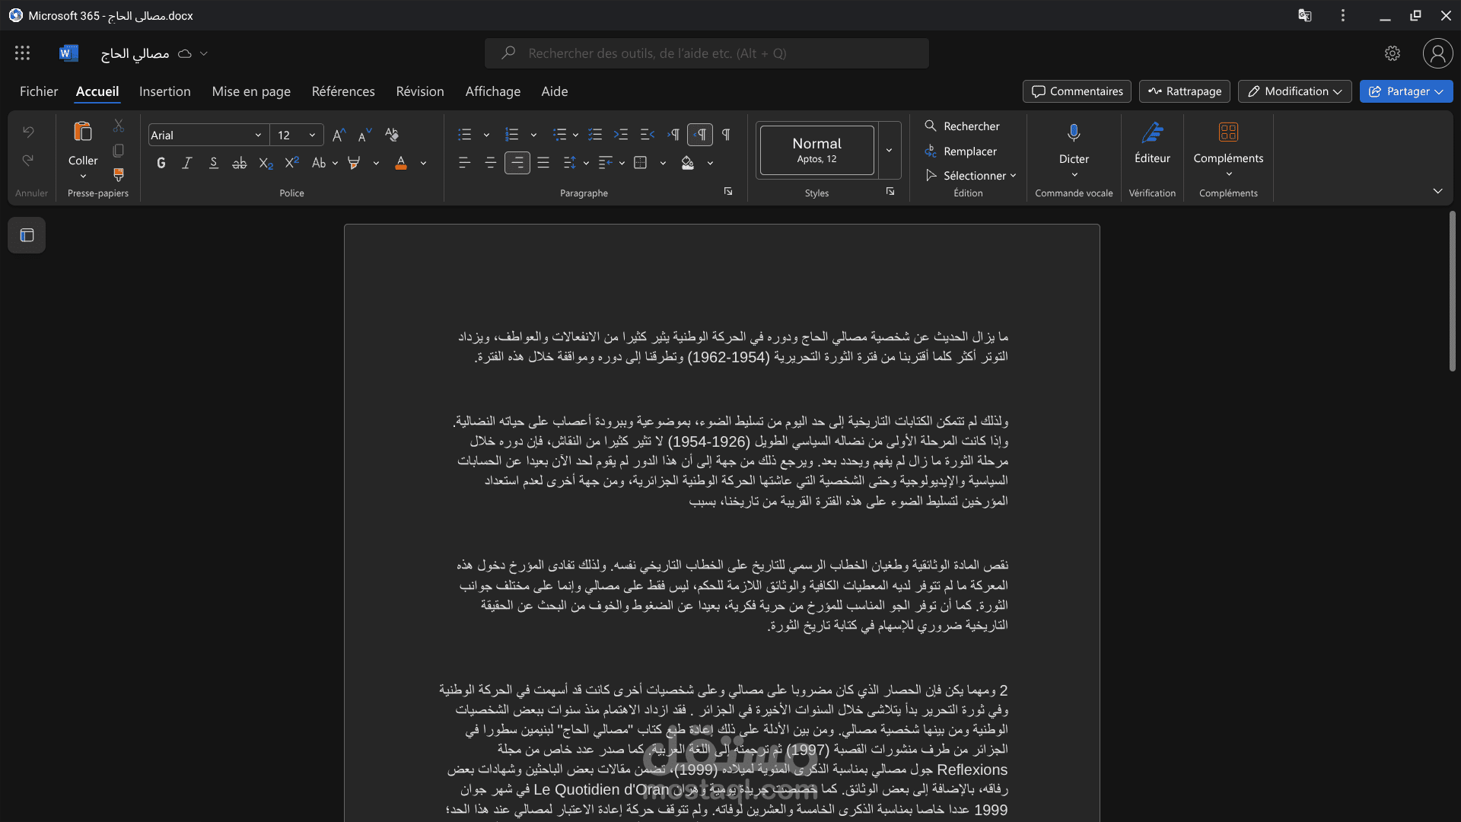Expand the font size 12 dropdown

point(312,135)
